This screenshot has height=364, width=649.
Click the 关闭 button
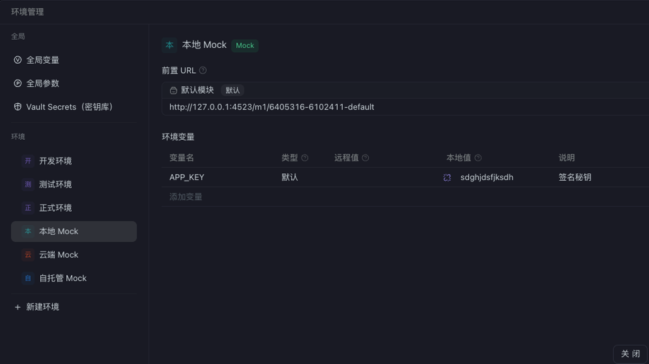[x=630, y=354]
